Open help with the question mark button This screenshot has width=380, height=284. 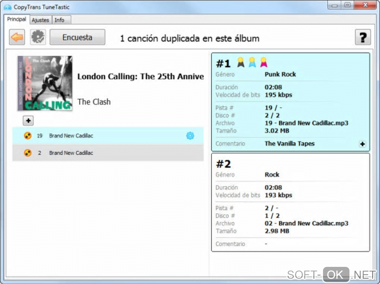tap(363, 37)
